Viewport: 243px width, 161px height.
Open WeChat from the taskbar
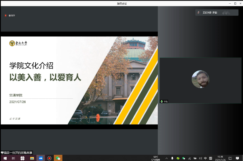click(58, 158)
